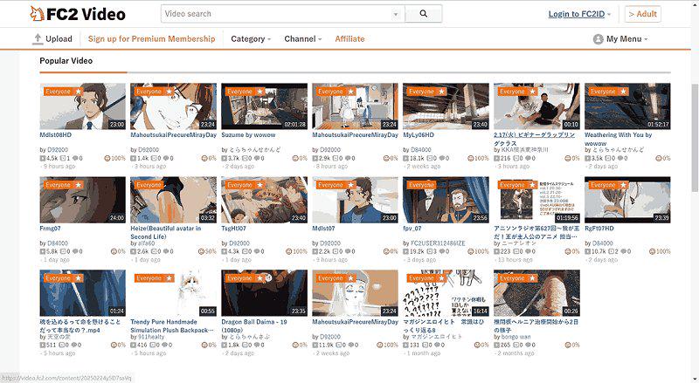Image resolution: width=699 pixels, height=383 pixels.
Task: Click the magnifier search button
Action: coord(424,14)
